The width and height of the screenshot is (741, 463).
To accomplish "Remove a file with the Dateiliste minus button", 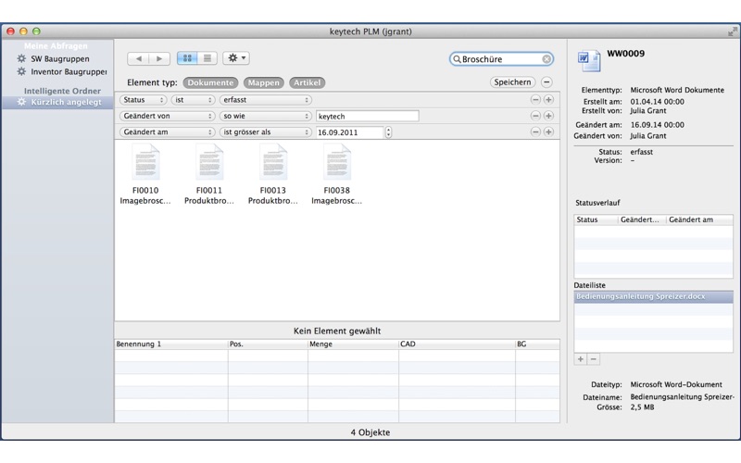I will (x=594, y=359).
